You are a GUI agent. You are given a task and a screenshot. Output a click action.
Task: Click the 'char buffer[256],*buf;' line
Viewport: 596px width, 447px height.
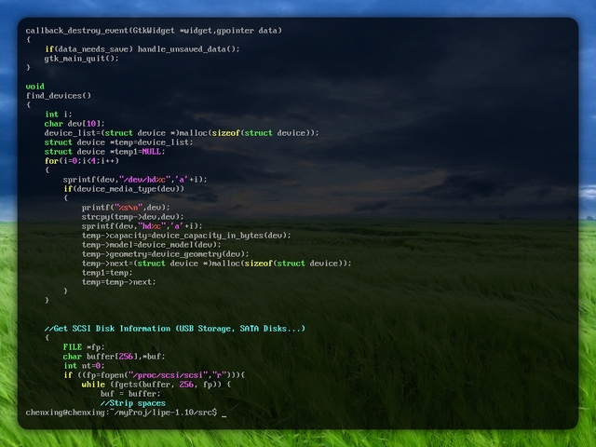[114, 357]
